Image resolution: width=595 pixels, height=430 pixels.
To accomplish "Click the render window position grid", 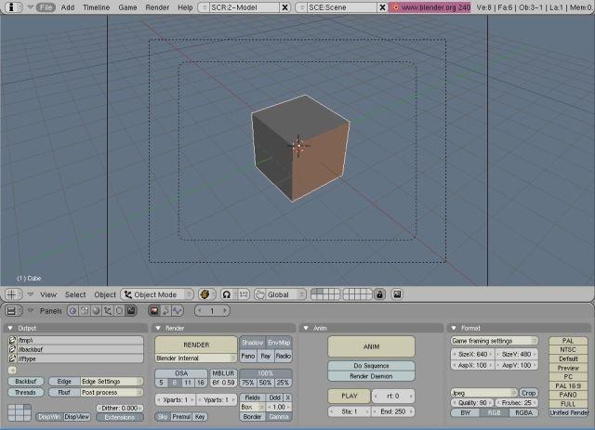I will 20,412.
